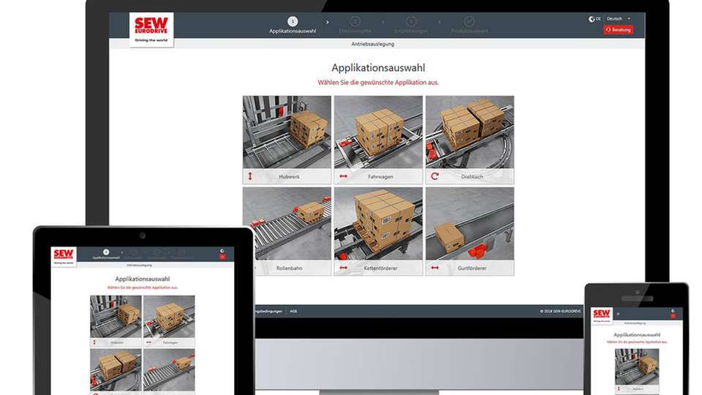Screen dimensions: 702x395
Task: Click the vertical arrow icon beside Hubwerk on tablet
Action: pos(94,342)
